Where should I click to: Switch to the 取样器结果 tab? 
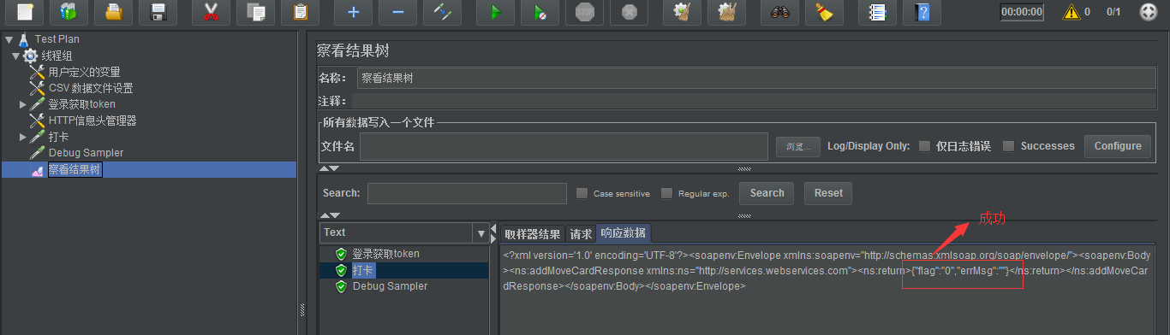(532, 234)
